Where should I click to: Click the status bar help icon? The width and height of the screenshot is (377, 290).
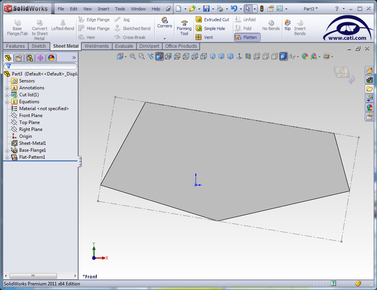333,283
